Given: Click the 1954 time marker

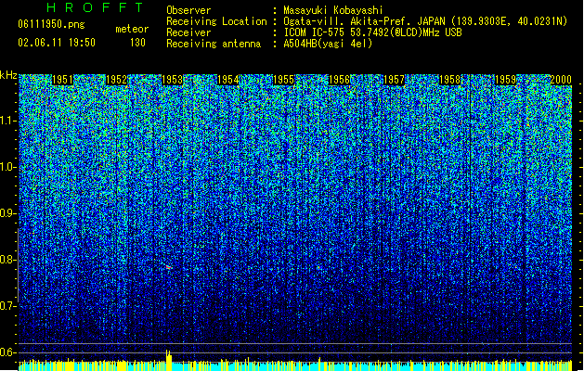Looking at the screenshot, I should coord(228,80).
